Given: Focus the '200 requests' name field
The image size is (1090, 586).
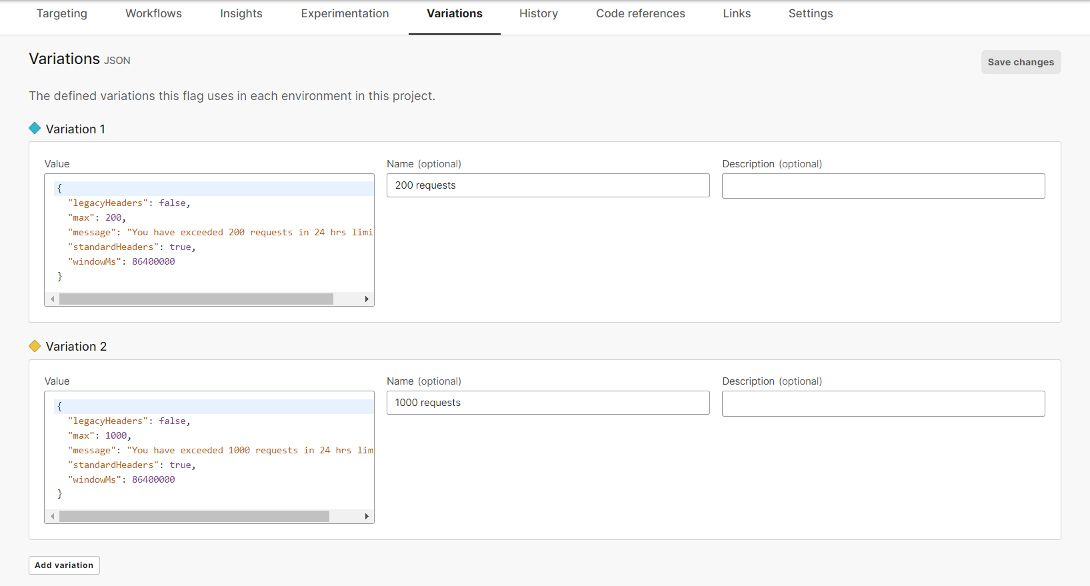Looking at the screenshot, I should point(548,185).
